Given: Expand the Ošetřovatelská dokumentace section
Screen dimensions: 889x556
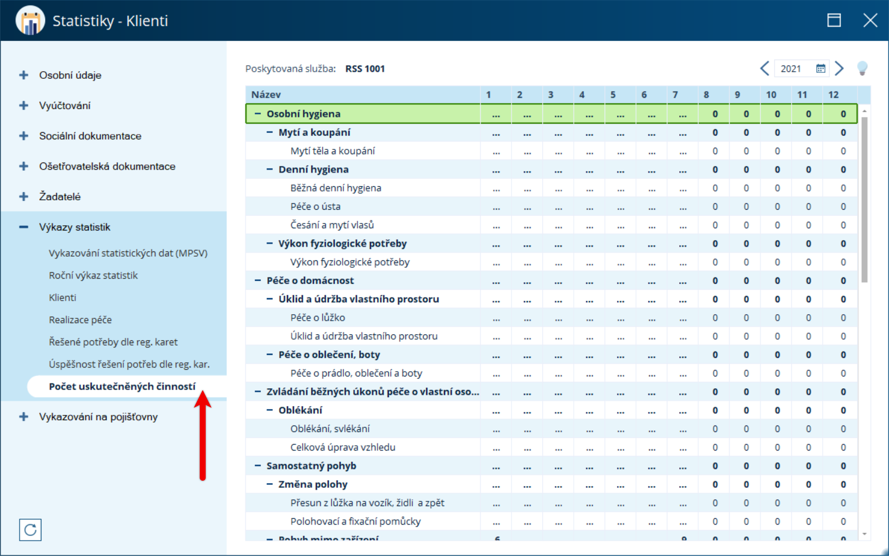Looking at the screenshot, I should 24,167.
